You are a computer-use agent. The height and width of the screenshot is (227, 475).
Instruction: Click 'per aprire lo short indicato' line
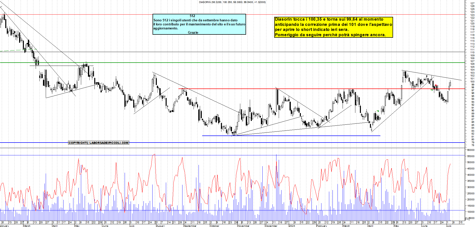(312, 29)
